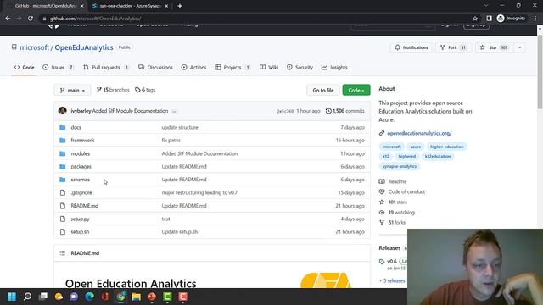
Task: Select the synapse-analytics topic tag
Action: (400, 166)
